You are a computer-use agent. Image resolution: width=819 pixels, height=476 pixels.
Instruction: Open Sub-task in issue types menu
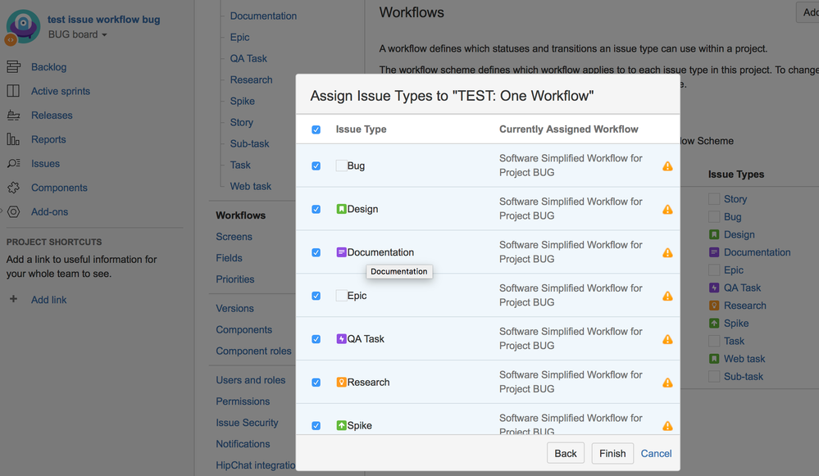pos(249,143)
